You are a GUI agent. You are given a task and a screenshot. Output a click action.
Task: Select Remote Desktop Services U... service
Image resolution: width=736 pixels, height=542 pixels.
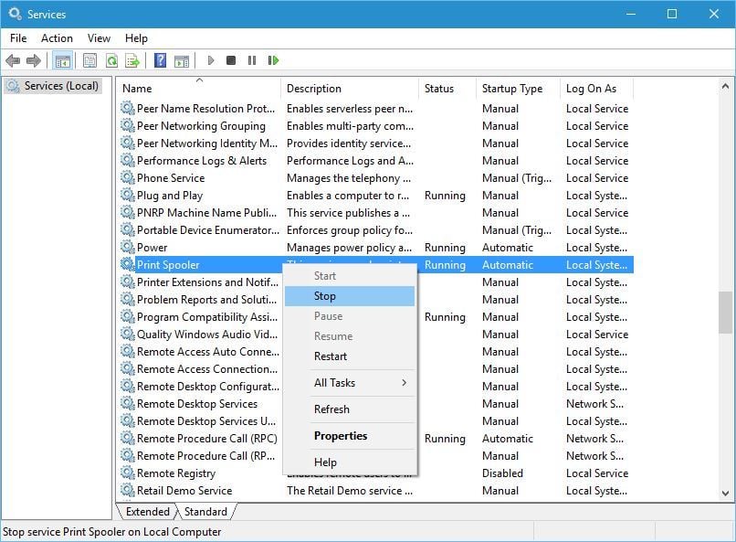tap(377, 421)
